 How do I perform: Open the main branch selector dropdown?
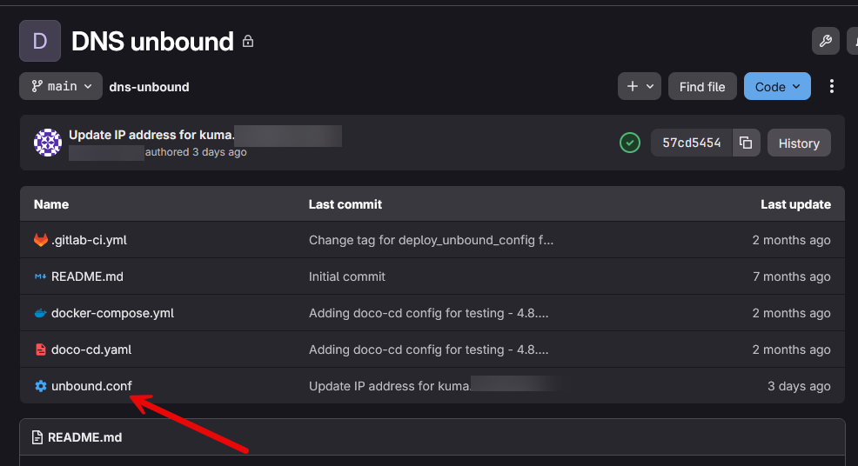click(x=61, y=86)
